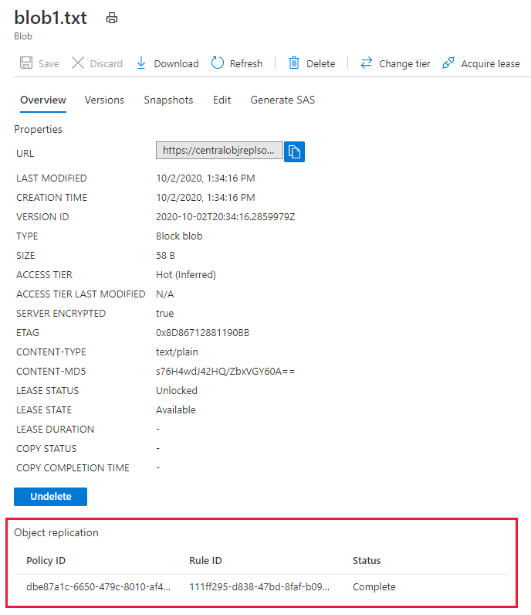Click the Properties section heading
Screen dimensions: 531x615
coord(38,130)
